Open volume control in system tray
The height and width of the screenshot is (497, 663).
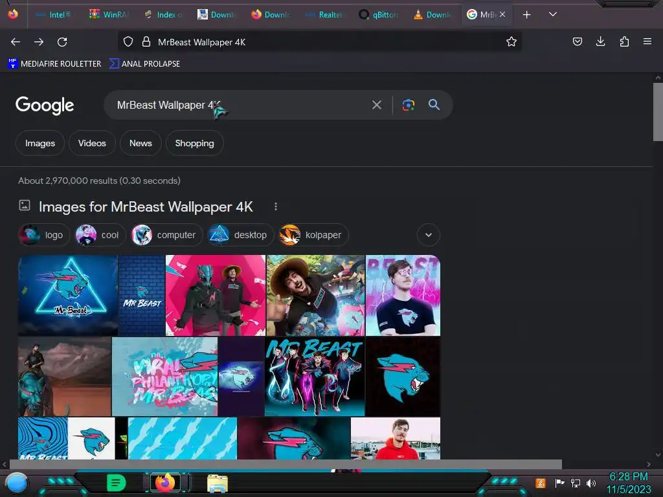coord(591,483)
